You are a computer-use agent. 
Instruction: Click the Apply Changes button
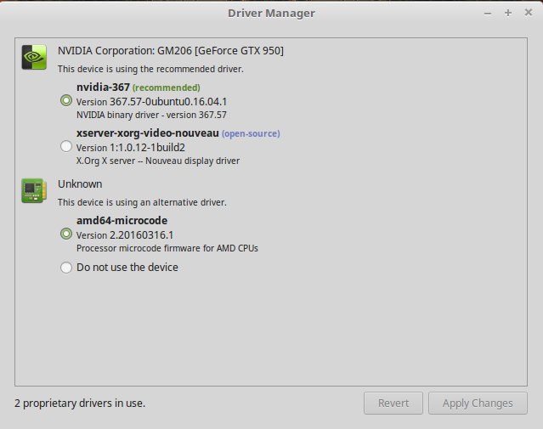(478, 403)
